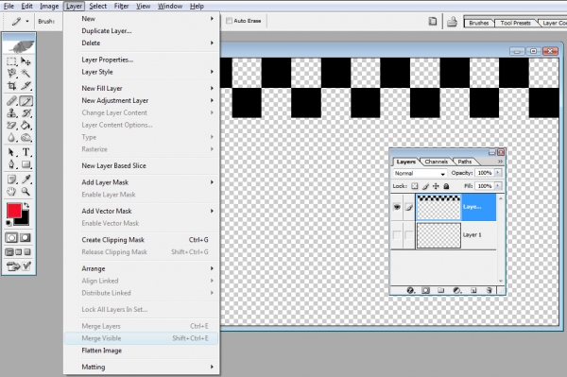Screen dimensions: 567x377
Task: Expand the New Adjustment Layer submenu
Action: click(x=142, y=100)
